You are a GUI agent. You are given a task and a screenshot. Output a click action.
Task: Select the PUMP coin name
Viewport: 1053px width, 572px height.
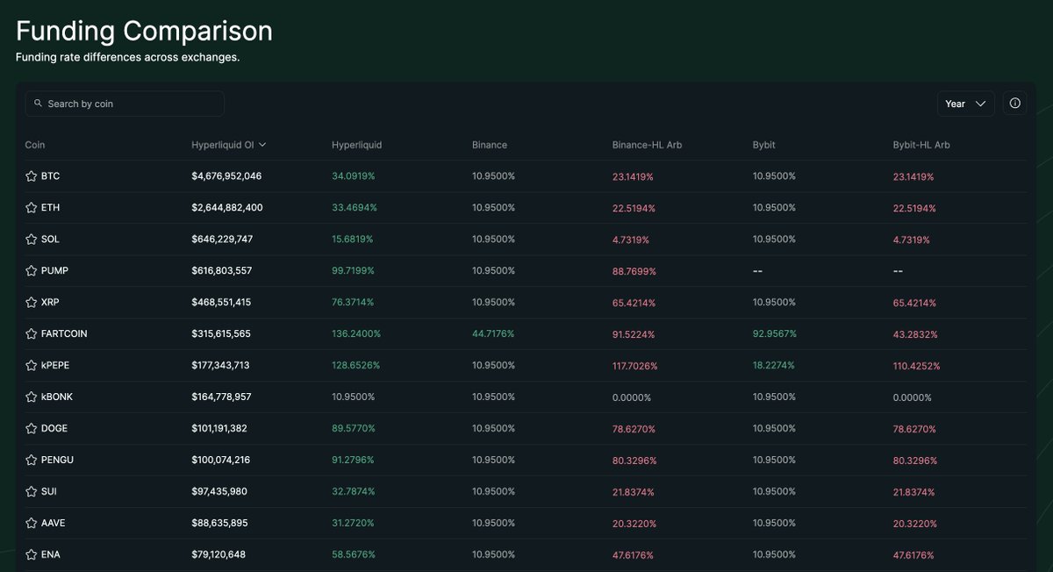[54, 271]
